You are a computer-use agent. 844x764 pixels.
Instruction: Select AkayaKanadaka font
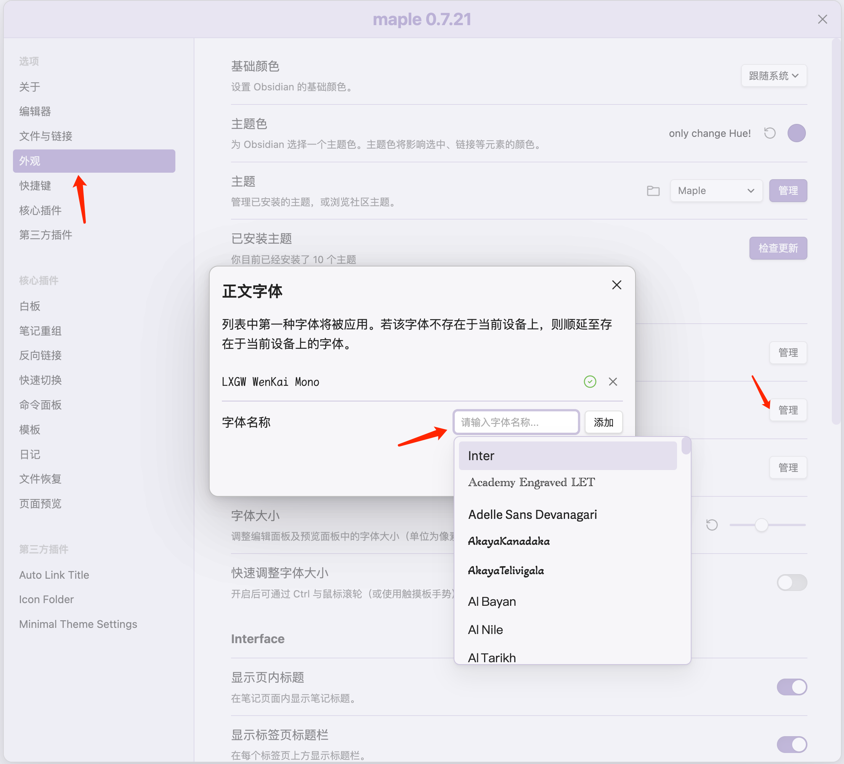(568, 541)
